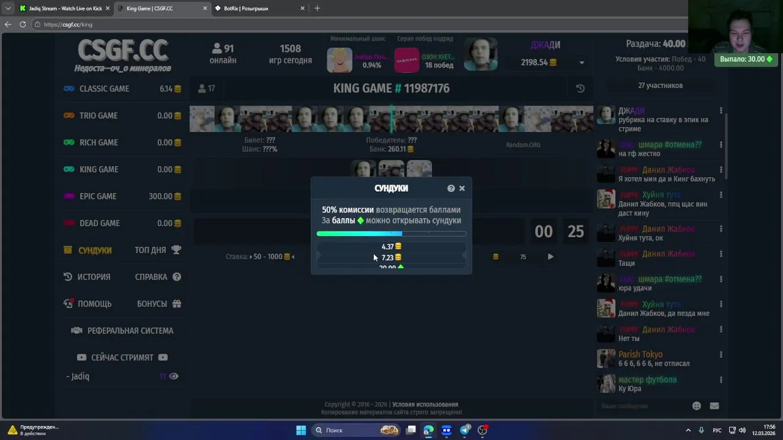Screen dimensions: 783x440
Task: Open Помощь support link
Action: pos(87,304)
